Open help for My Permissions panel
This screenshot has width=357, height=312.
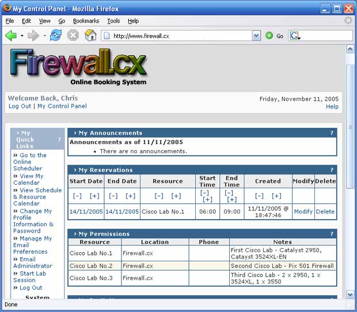pyautogui.click(x=332, y=234)
